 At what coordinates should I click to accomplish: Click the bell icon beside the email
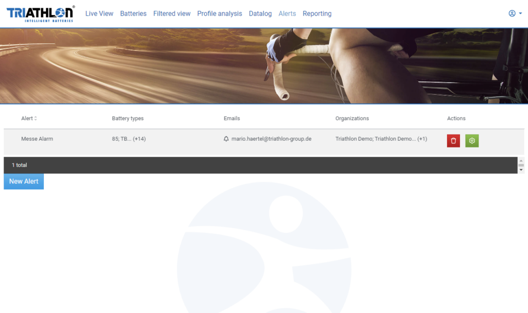tap(226, 139)
